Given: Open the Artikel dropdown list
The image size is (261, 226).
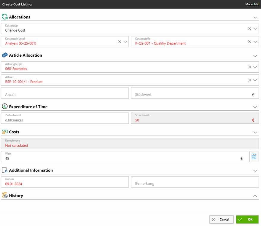Looking at the screenshot, I should [255, 80].
